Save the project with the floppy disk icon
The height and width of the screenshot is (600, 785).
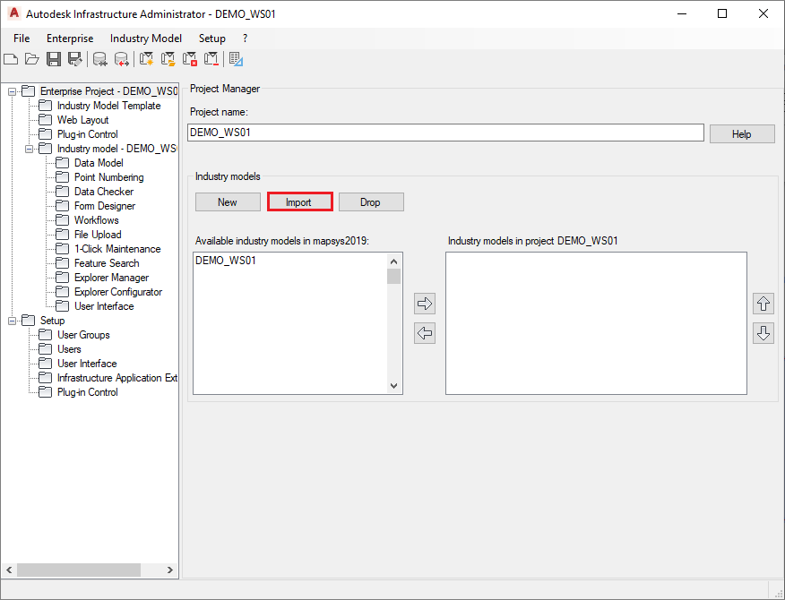(x=54, y=59)
